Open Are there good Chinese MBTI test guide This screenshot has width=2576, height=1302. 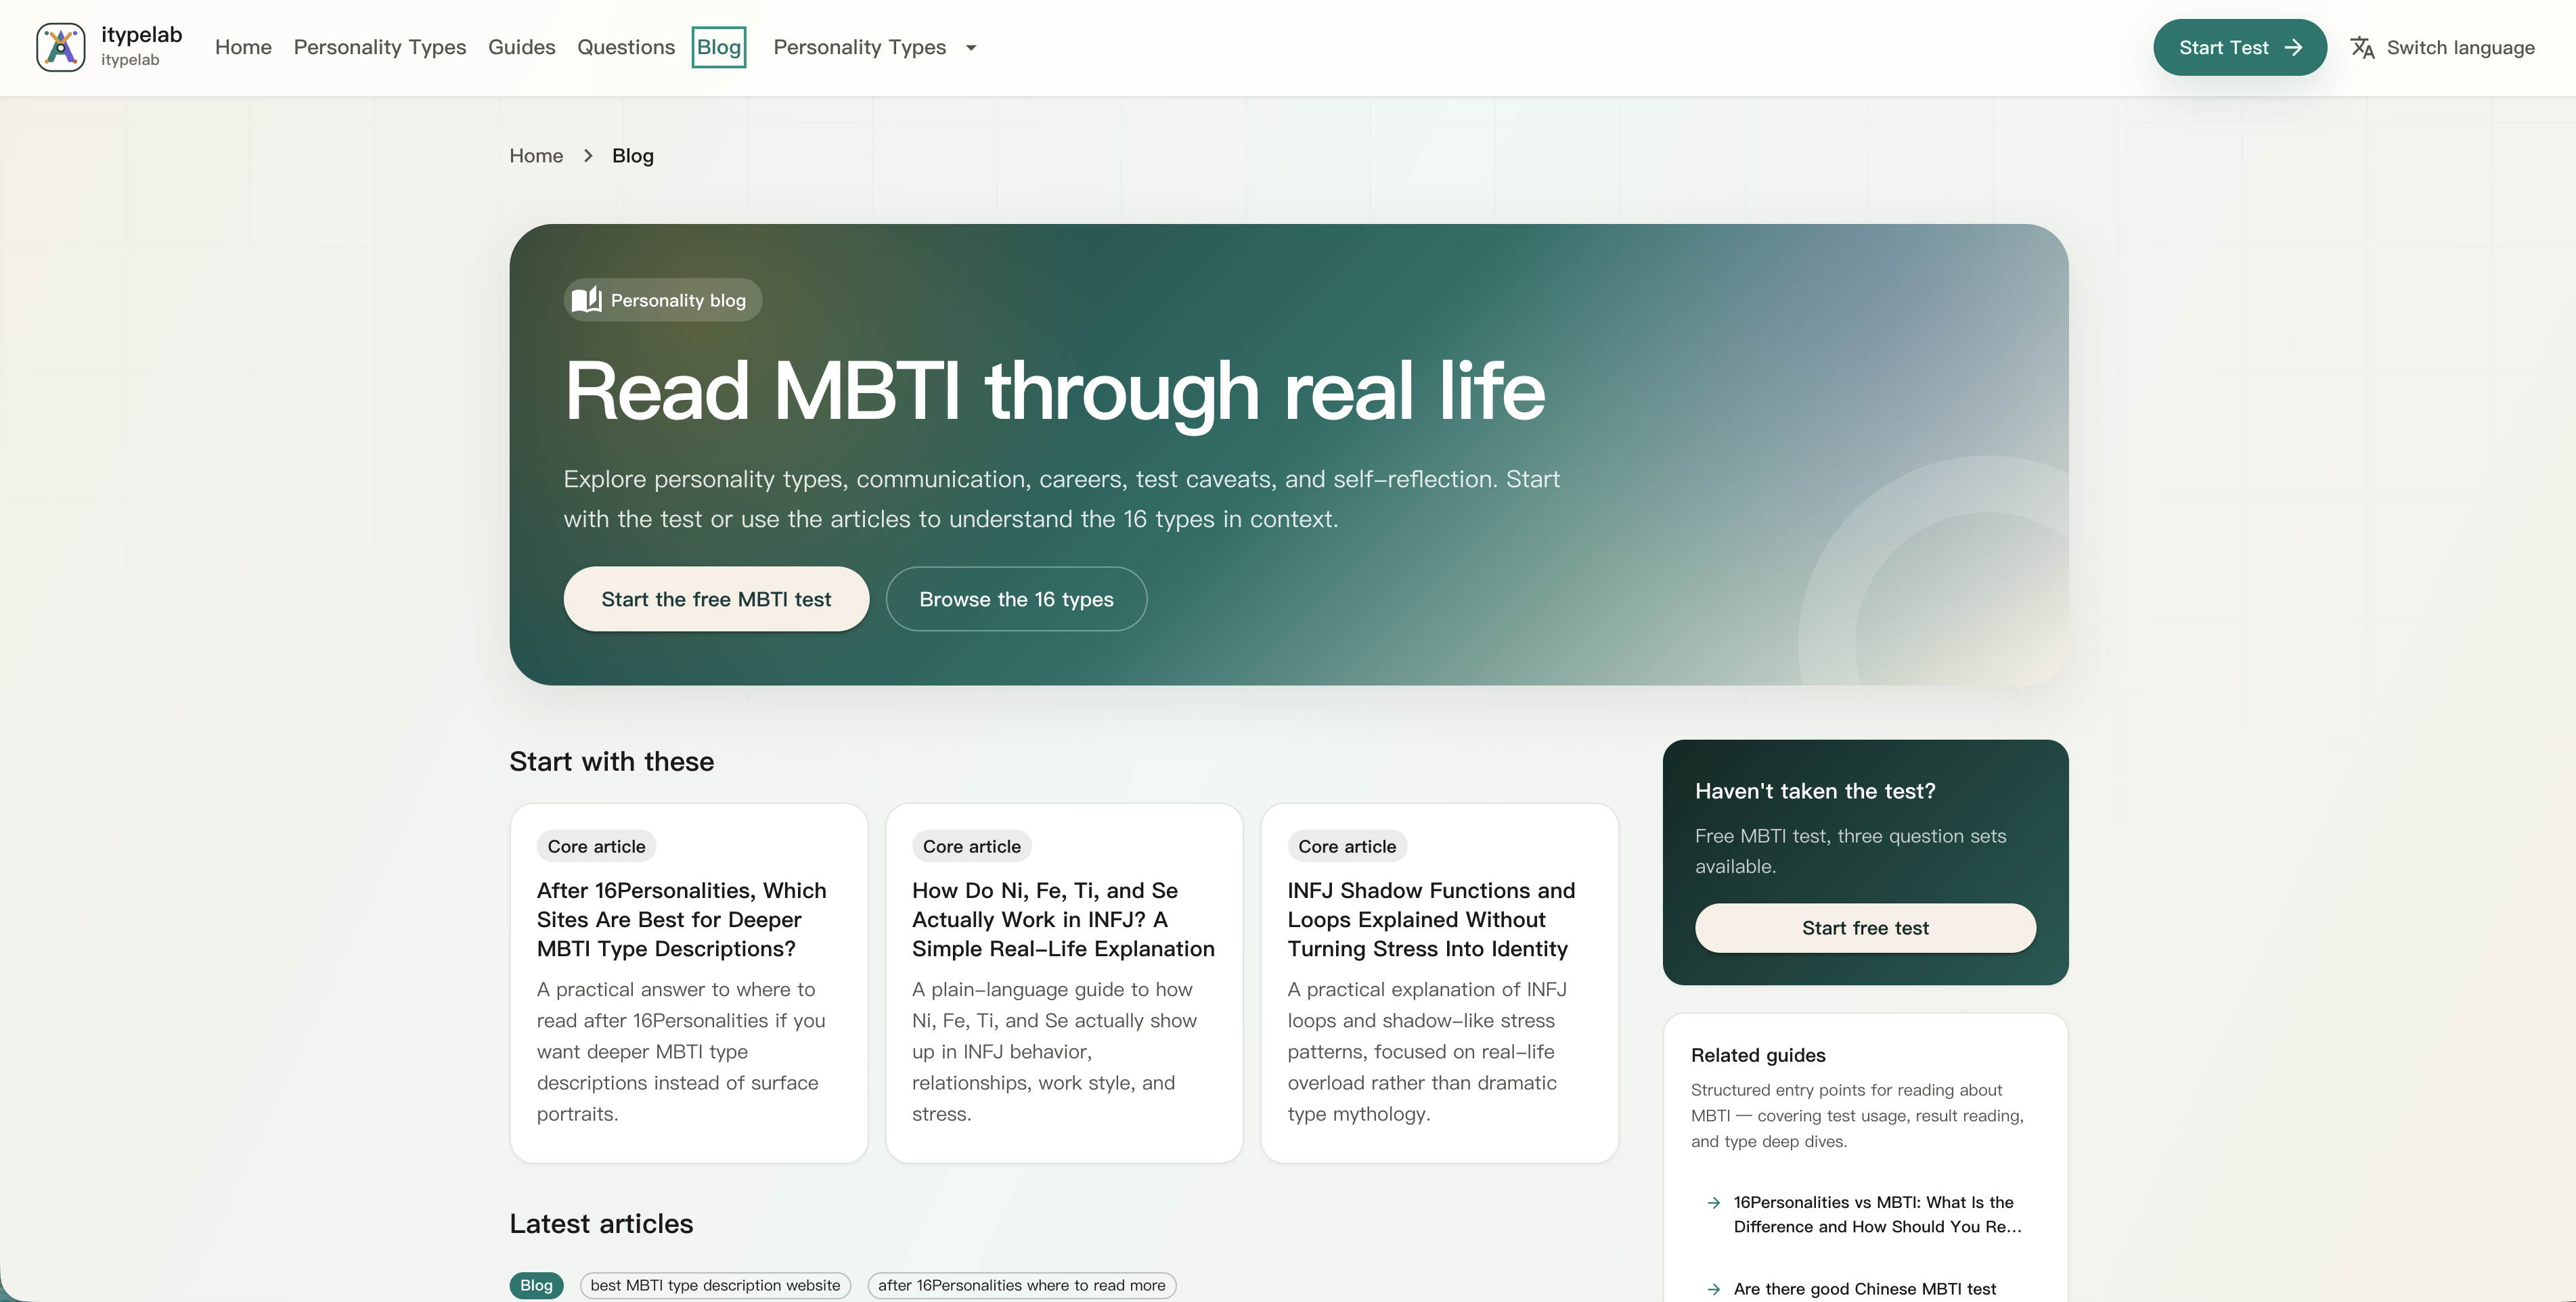point(1865,1290)
